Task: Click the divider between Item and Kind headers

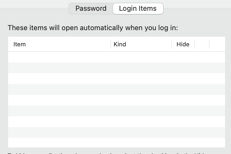Action: coord(111,44)
